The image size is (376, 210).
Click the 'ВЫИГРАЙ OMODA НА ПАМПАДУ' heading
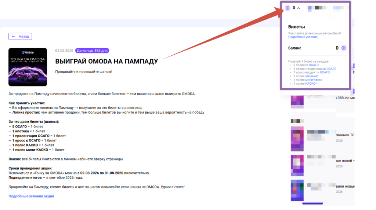(106, 61)
